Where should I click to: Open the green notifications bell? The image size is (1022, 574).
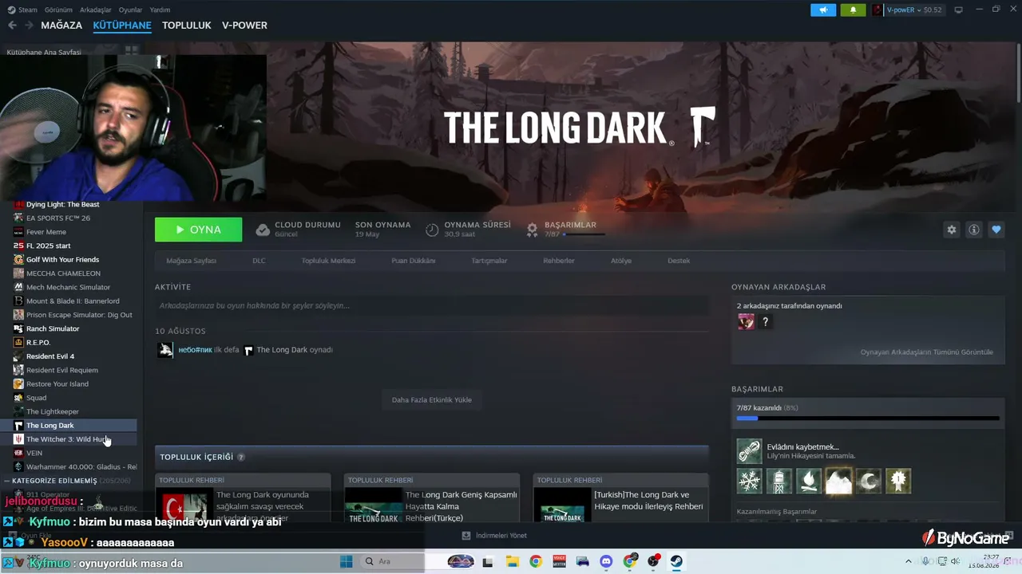tap(853, 10)
